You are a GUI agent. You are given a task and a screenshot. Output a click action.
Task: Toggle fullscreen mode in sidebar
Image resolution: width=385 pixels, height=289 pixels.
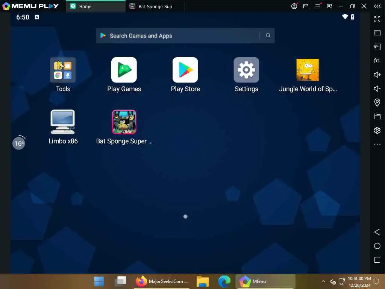pos(377,19)
